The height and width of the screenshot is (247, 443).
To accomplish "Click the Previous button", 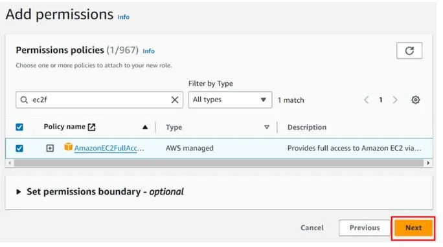I will 365,228.
